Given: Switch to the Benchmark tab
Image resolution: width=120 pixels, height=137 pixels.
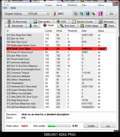Looking at the screenshot, I should 15,26.
